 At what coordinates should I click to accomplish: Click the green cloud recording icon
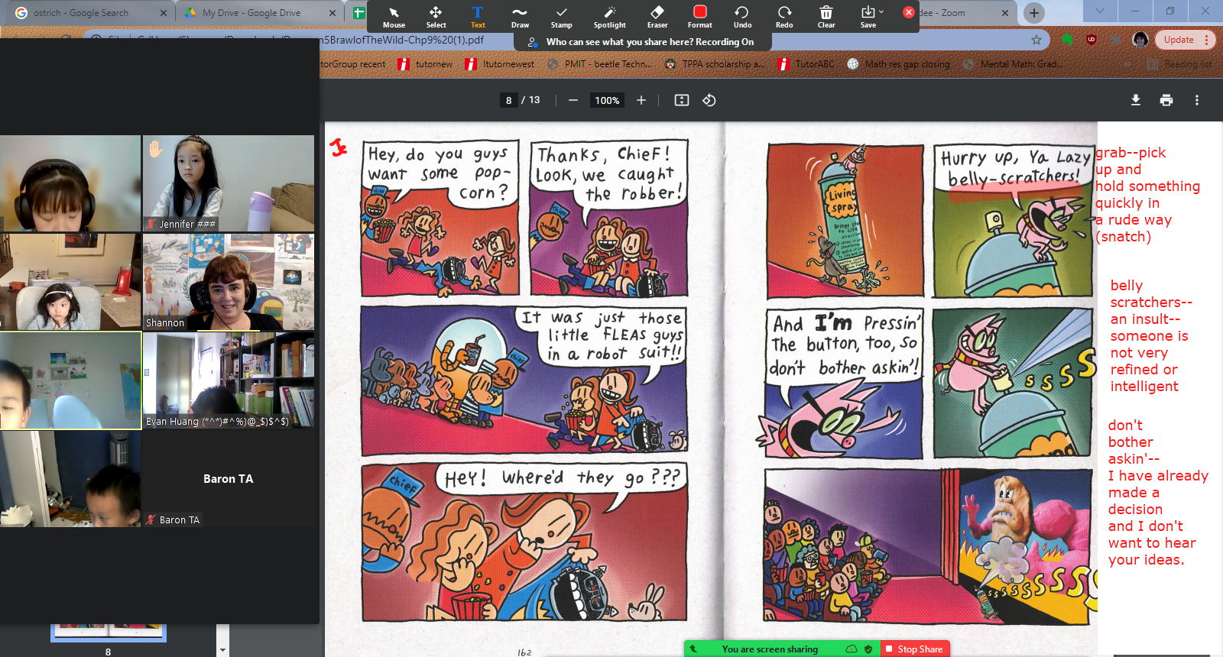pyautogui.click(x=852, y=649)
